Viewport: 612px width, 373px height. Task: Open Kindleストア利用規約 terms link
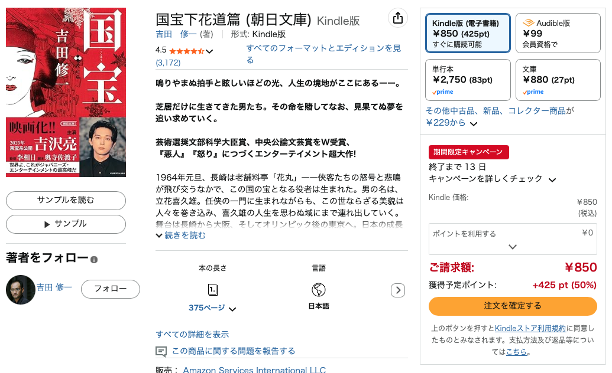tap(530, 328)
